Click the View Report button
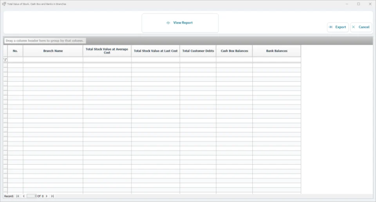The width and height of the screenshot is (376, 202). pyautogui.click(x=180, y=23)
